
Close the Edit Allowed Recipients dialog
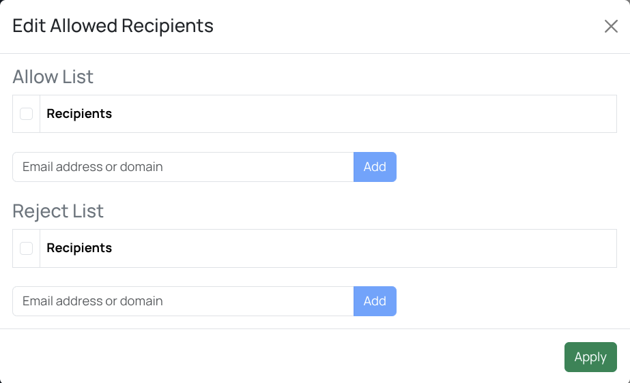[x=611, y=27]
